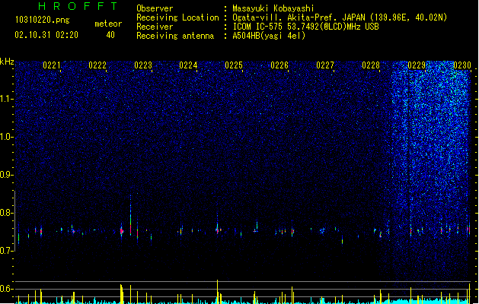479x304 pixels.
Task: Click the 0.6 frequency axis label
Action: [7, 289]
